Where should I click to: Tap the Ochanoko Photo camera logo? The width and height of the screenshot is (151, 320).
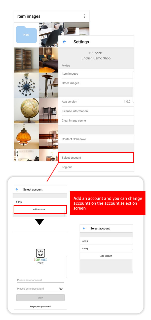click(x=41, y=253)
